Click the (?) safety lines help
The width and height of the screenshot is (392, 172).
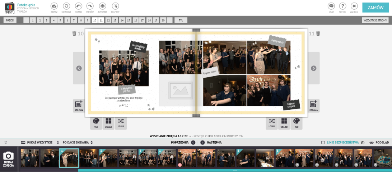point(363,143)
